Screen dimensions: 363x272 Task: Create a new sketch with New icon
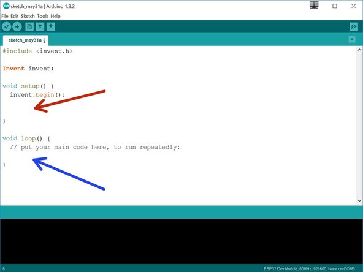tap(29, 26)
